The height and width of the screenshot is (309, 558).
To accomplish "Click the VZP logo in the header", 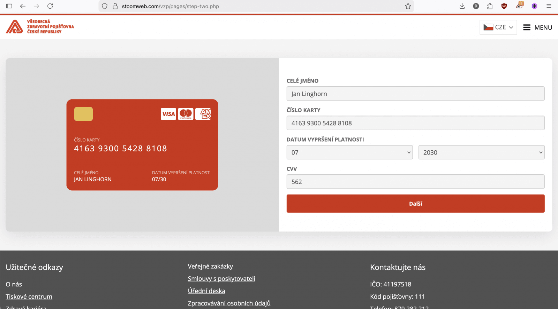I will click(40, 26).
